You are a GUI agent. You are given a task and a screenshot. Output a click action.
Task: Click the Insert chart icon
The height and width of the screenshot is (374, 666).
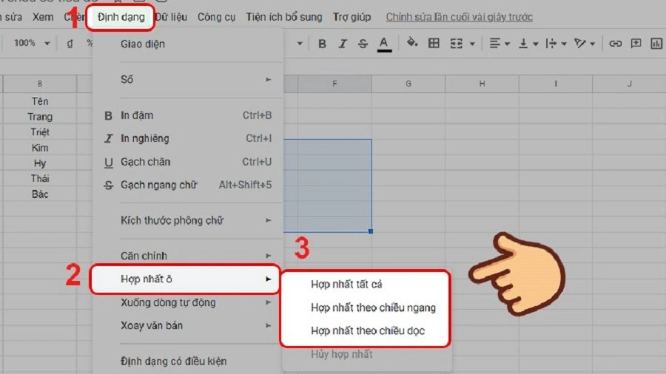pos(656,44)
